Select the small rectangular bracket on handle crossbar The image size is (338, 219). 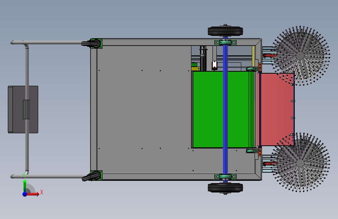coord(27,109)
